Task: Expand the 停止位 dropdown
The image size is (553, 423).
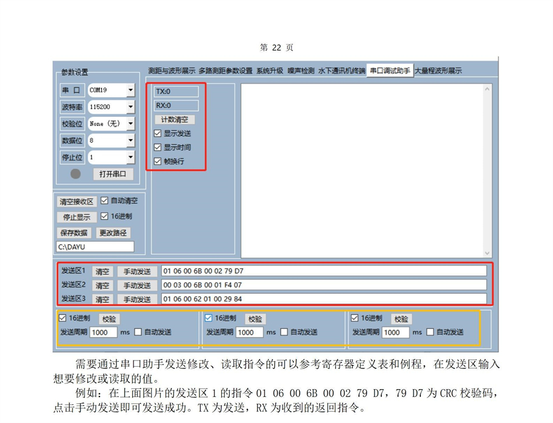Action: point(130,157)
